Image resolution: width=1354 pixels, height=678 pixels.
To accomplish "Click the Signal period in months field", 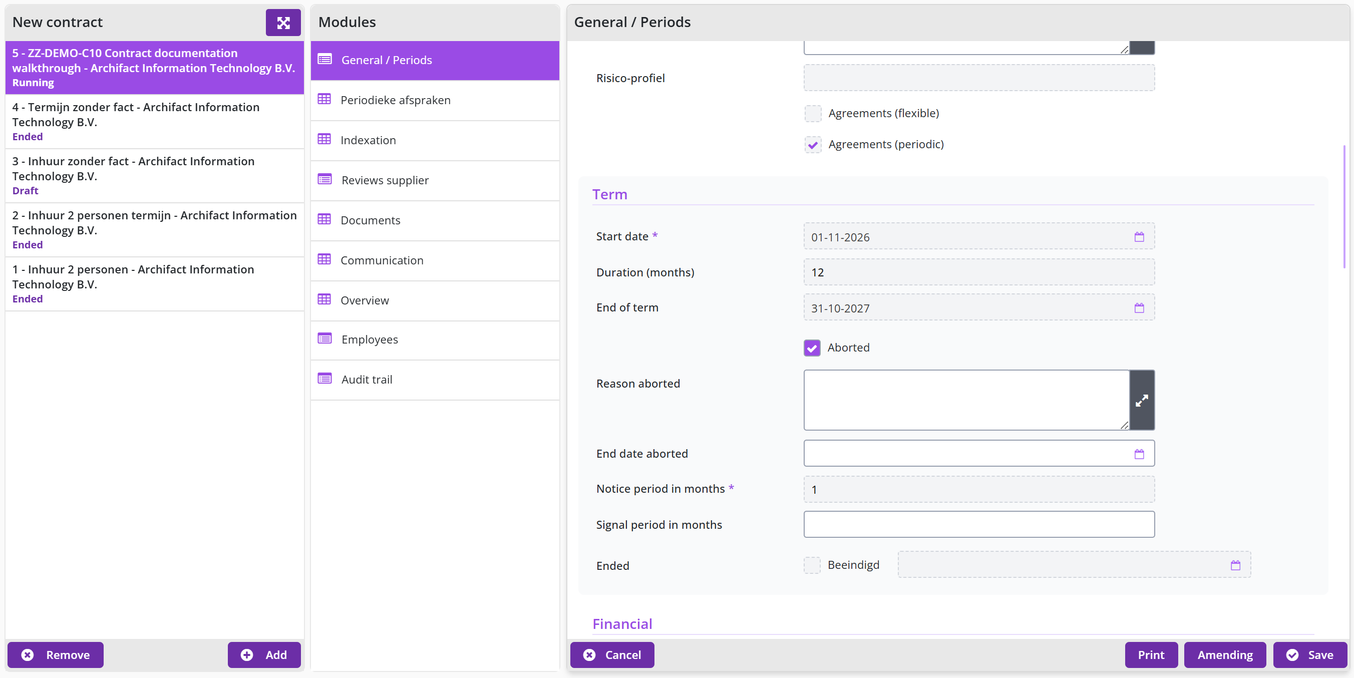I will click(979, 525).
